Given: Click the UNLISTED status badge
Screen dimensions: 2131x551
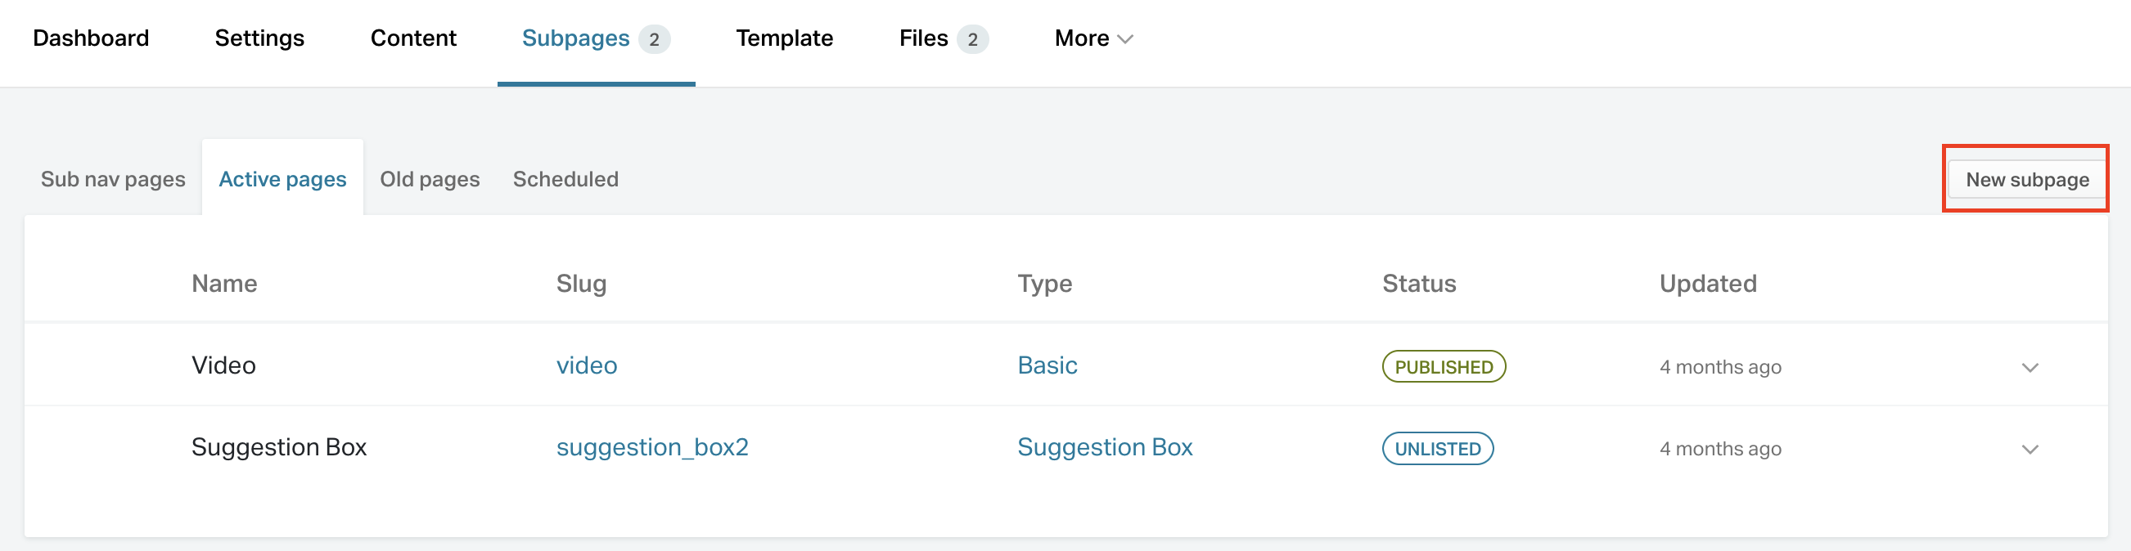Looking at the screenshot, I should click(1438, 450).
